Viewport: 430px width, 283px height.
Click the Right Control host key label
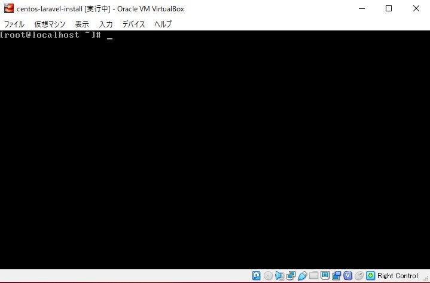click(397, 276)
